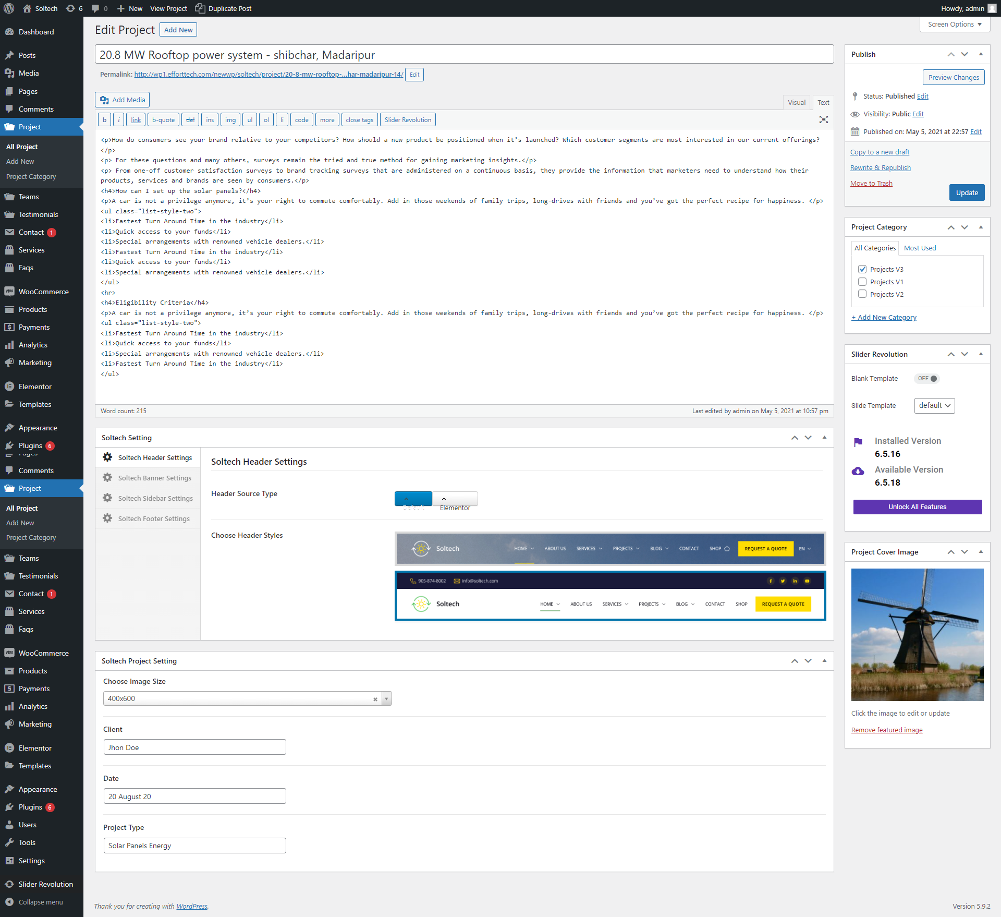The height and width of the screenshot is (917, 1001).
Task: Click the distraction-free fullscreen editor icon
Action: coord(823,119)
